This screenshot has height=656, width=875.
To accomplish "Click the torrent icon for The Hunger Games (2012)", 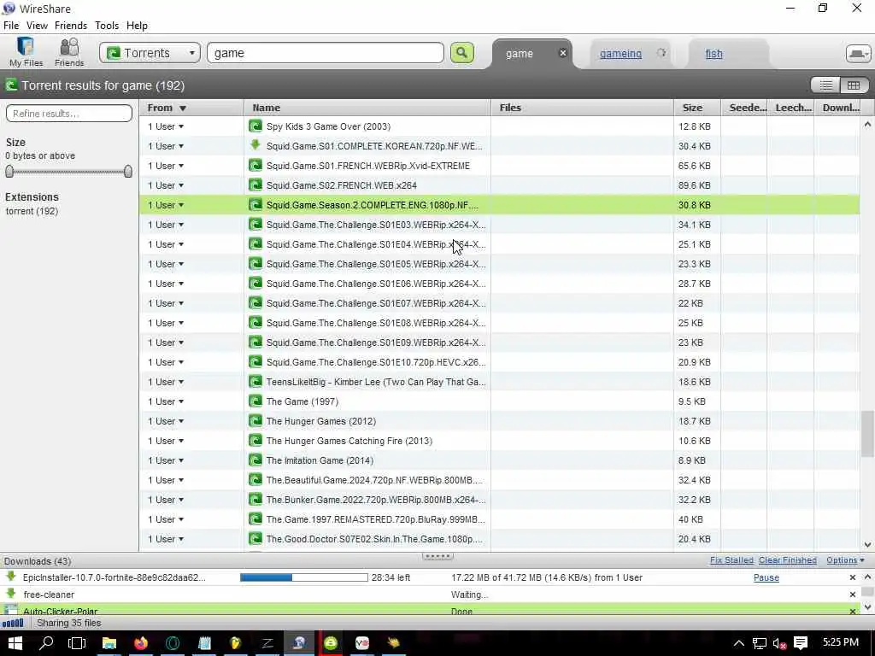I will click(255, 420).
